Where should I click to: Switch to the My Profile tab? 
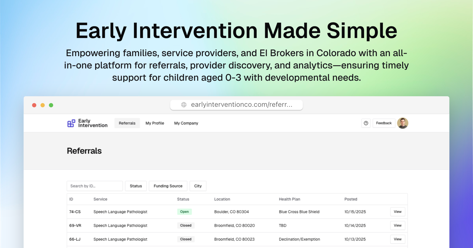coord(155,123)
